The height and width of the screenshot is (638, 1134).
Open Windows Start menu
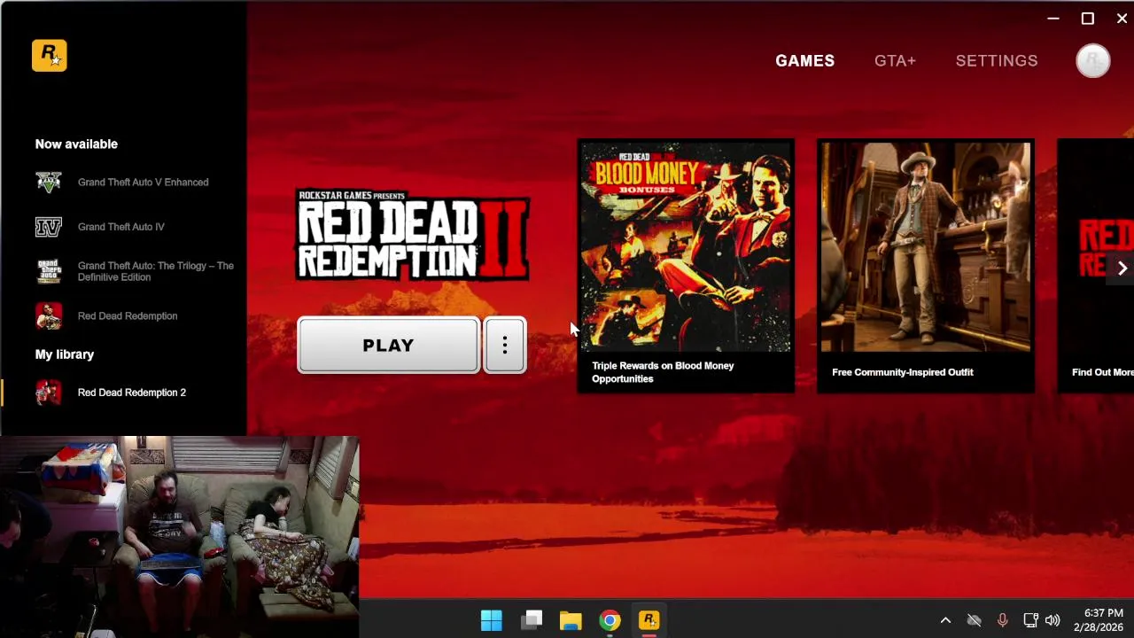tap(492, 620)
